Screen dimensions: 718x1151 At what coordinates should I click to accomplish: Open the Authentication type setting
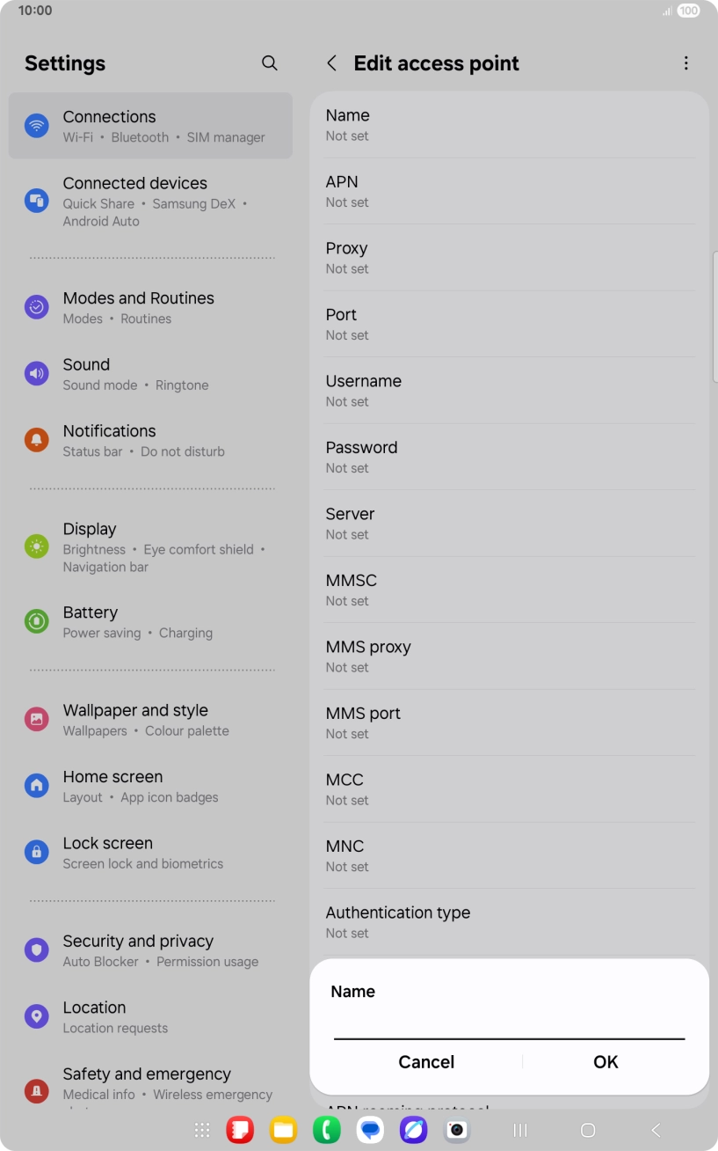tap(509, 921)
